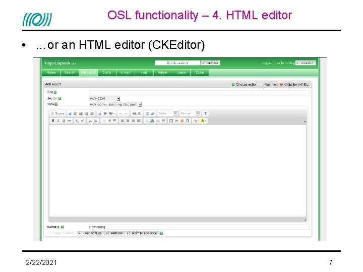Insert a bulleted list
This screenshot has width=363, height=272.
(x=96, y=121)
